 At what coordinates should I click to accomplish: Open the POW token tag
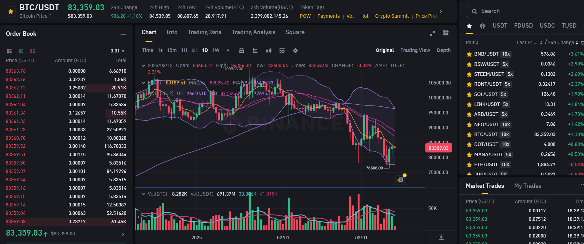(305, 16)
